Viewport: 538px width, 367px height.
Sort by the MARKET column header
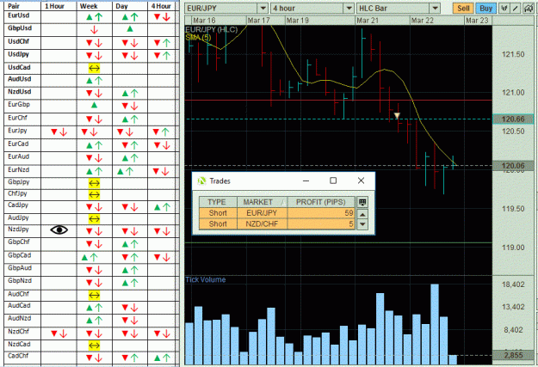coord(262,202)
